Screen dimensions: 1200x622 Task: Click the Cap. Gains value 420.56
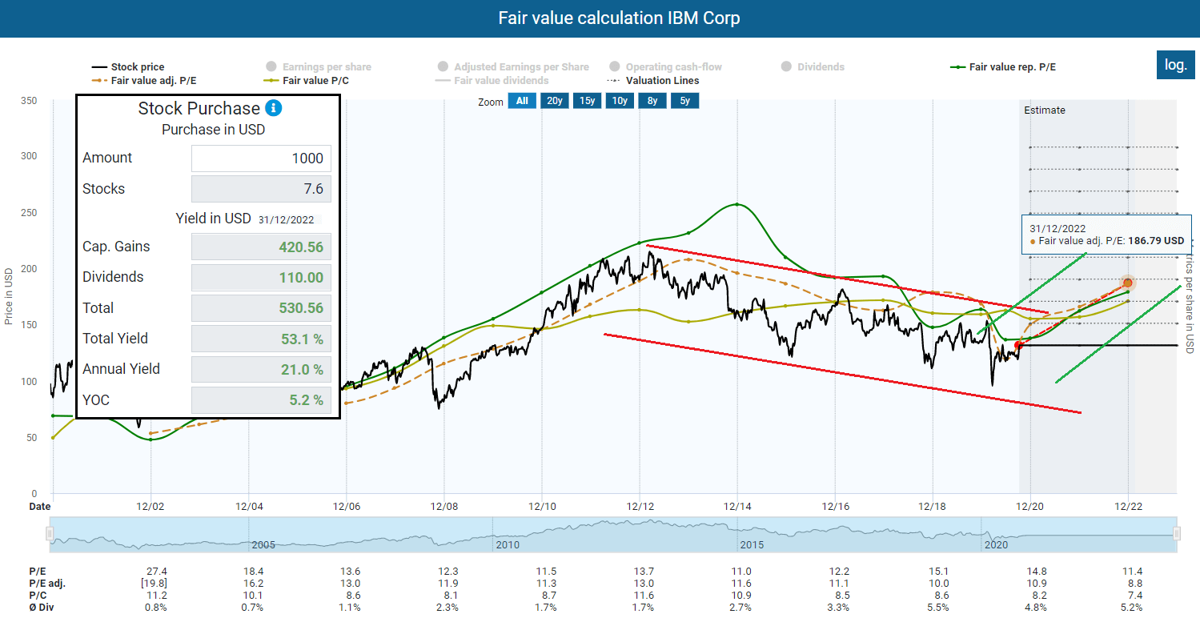[261, 247]
